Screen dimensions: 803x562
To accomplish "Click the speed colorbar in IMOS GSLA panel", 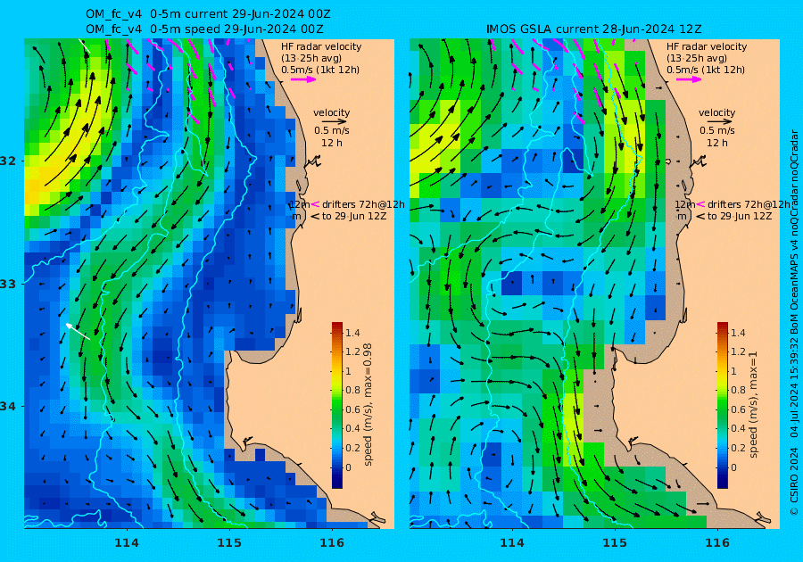I will (x=722, y=405).
